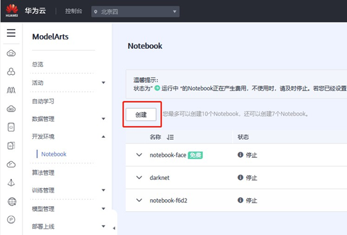Open the elastic cloud server sidebar icon
347x235 pixels.
(x=11, y=53)
